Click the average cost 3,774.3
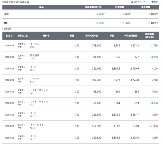The image size is (162, 145). coord(135,80)
